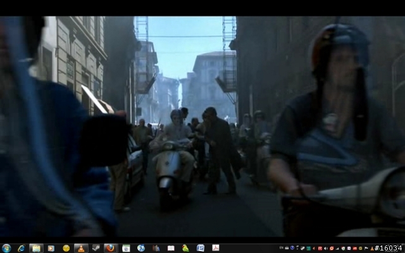
Task: Click the red square tray icon before speaker
Action: point(320,249)
